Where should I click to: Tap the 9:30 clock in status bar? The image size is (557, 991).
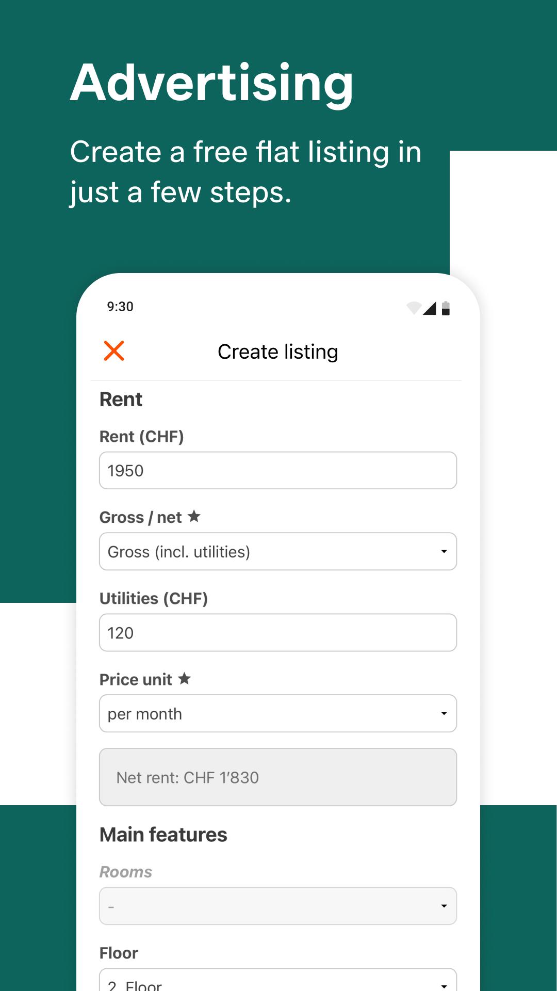pos(120,307)
